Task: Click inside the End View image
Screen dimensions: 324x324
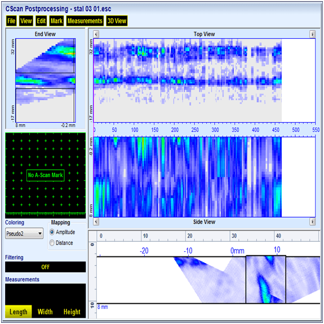Action: click(x=46, y=81)
